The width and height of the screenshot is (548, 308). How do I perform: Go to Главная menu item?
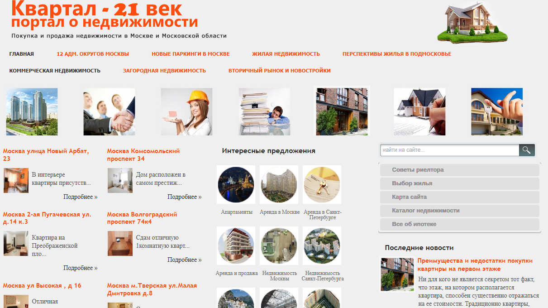(x=22, y=54)
